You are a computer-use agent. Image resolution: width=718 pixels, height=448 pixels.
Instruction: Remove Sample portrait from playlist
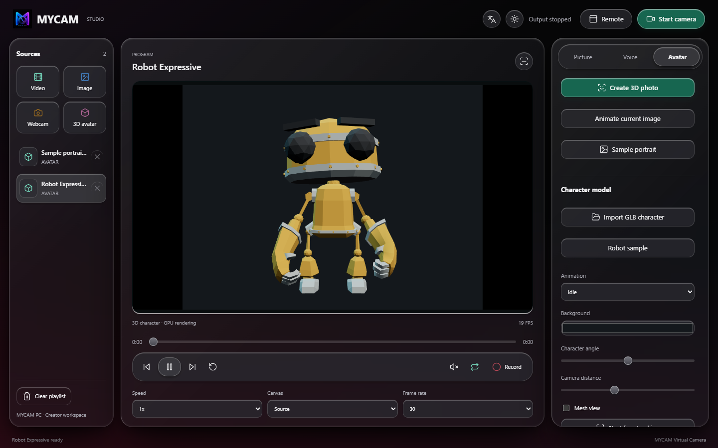pos(97,157)
